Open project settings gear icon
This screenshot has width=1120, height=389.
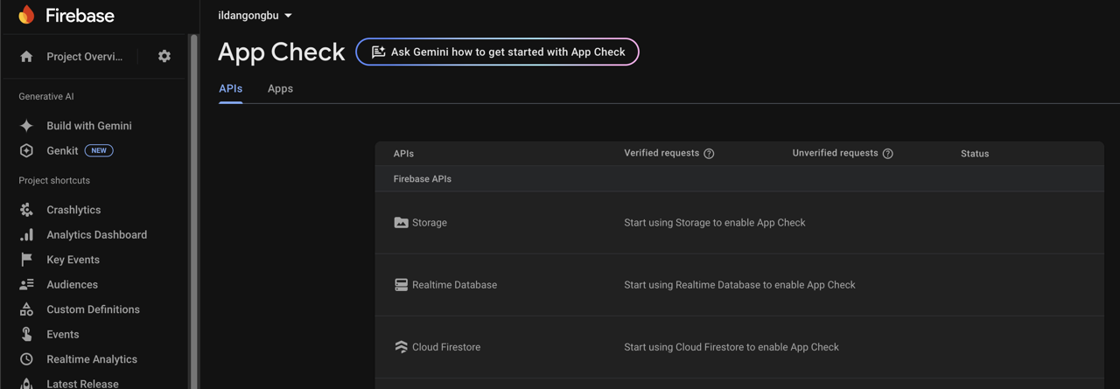(x=164, y=56)
